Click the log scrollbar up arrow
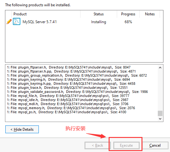This screenshot has height=152, width=170. coord(160,68)
